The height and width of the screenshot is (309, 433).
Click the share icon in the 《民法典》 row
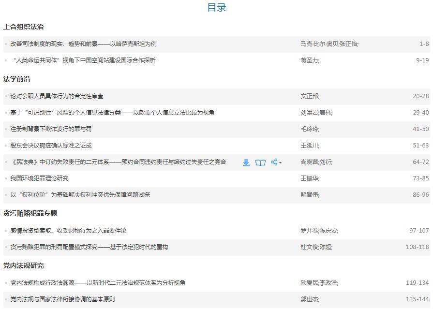[274, 162]
